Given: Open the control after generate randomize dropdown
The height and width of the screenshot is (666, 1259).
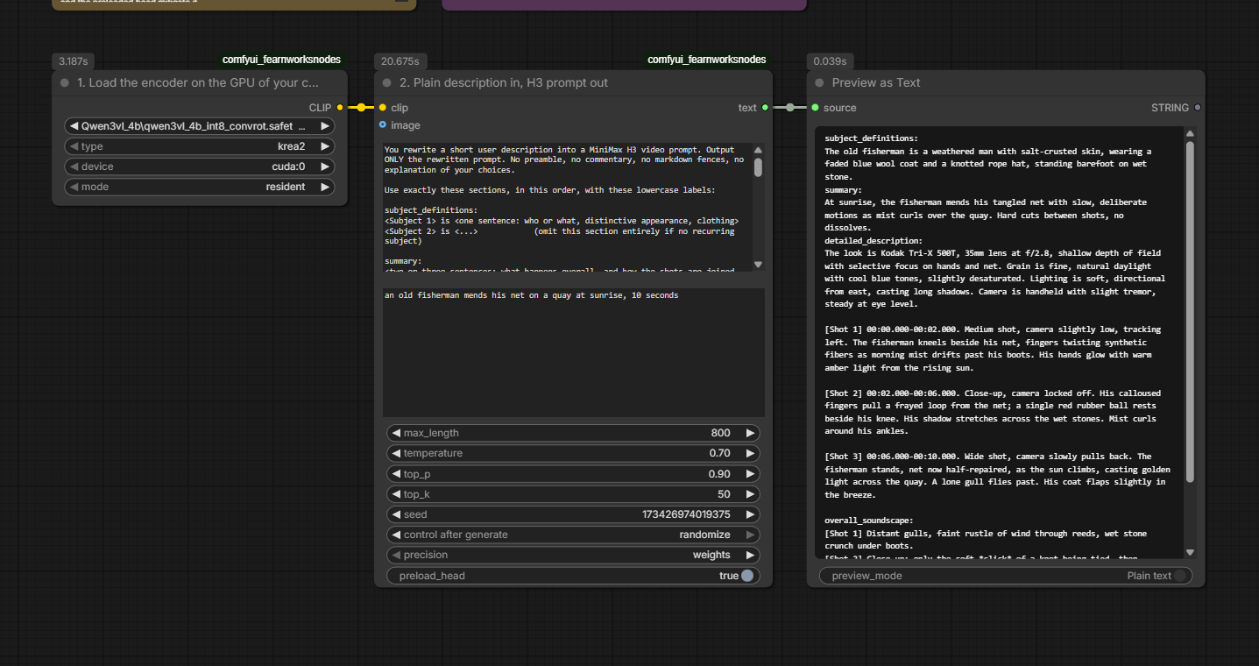Looking at the screenshot, I should pos(573,535).
